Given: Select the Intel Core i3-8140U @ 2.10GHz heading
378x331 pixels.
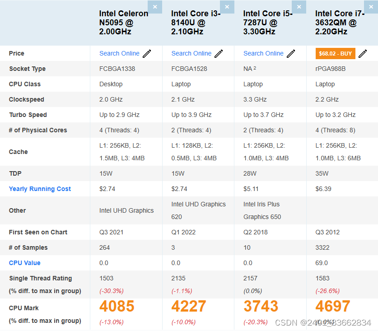Looking at the screenshot, I should [196, 23].
